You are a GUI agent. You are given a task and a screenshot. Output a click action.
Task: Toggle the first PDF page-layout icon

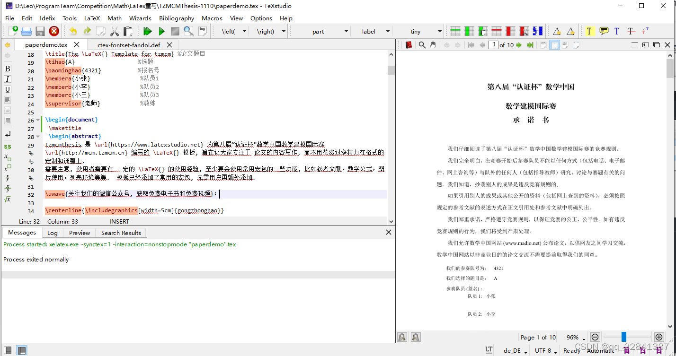[x=543, y=45]
